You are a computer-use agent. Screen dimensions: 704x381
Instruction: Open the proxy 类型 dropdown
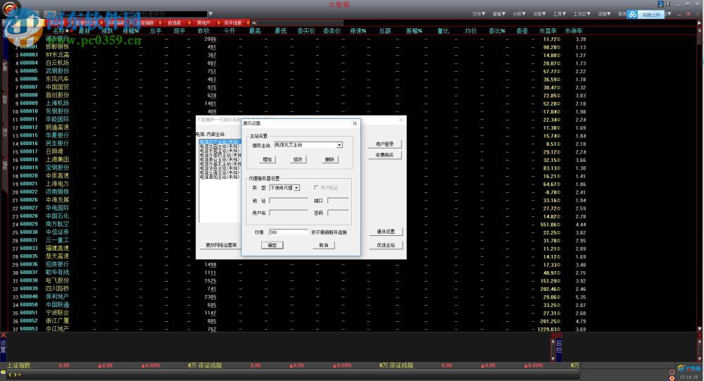[297, 188]
